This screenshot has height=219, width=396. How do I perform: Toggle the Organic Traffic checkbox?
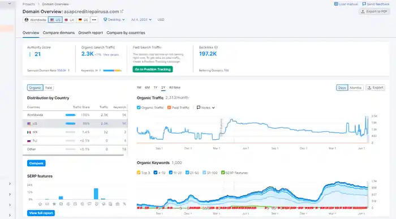[139, 108]
